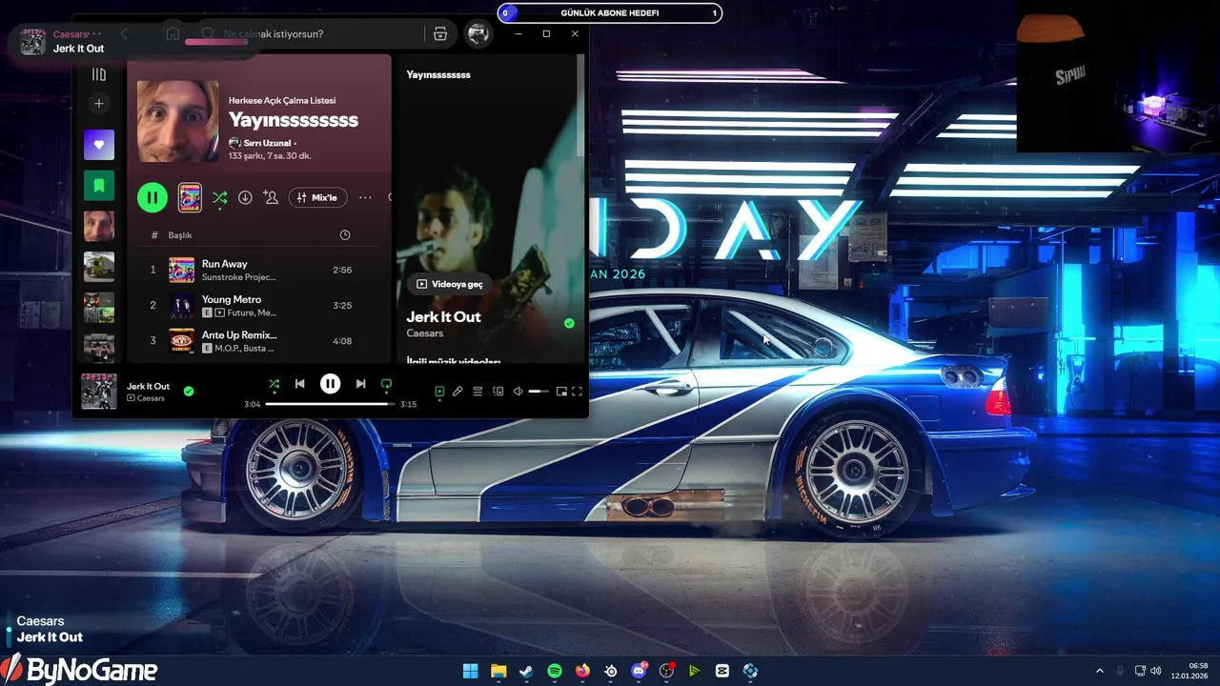Focus the Ne çalmak istiyorsun search field
This screenshot has width=1220, height=686.
point(310,33)
